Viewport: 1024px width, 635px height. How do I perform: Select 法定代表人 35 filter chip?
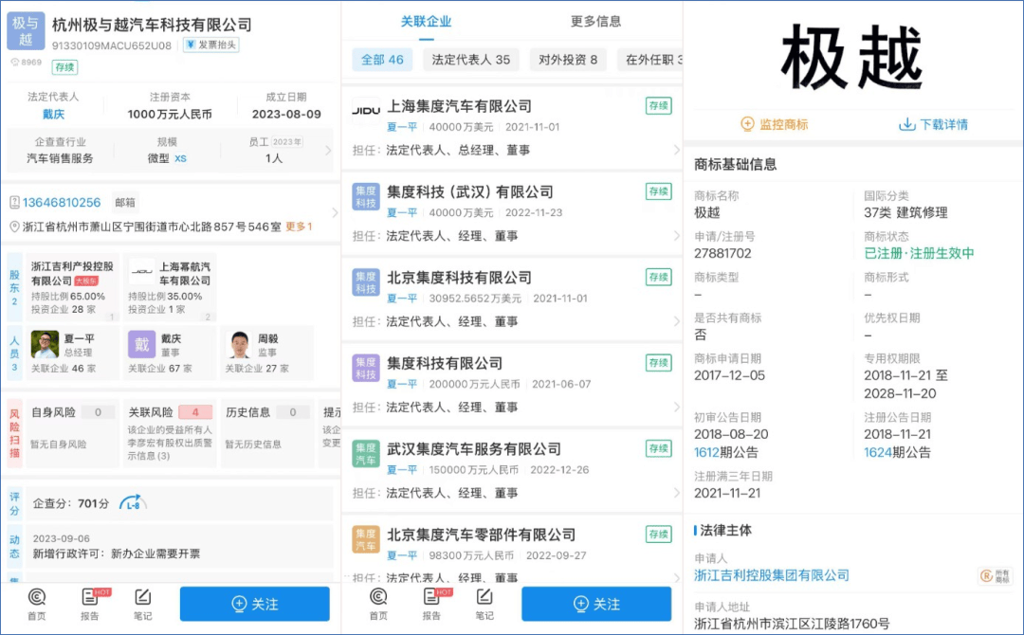pos(471,60)
